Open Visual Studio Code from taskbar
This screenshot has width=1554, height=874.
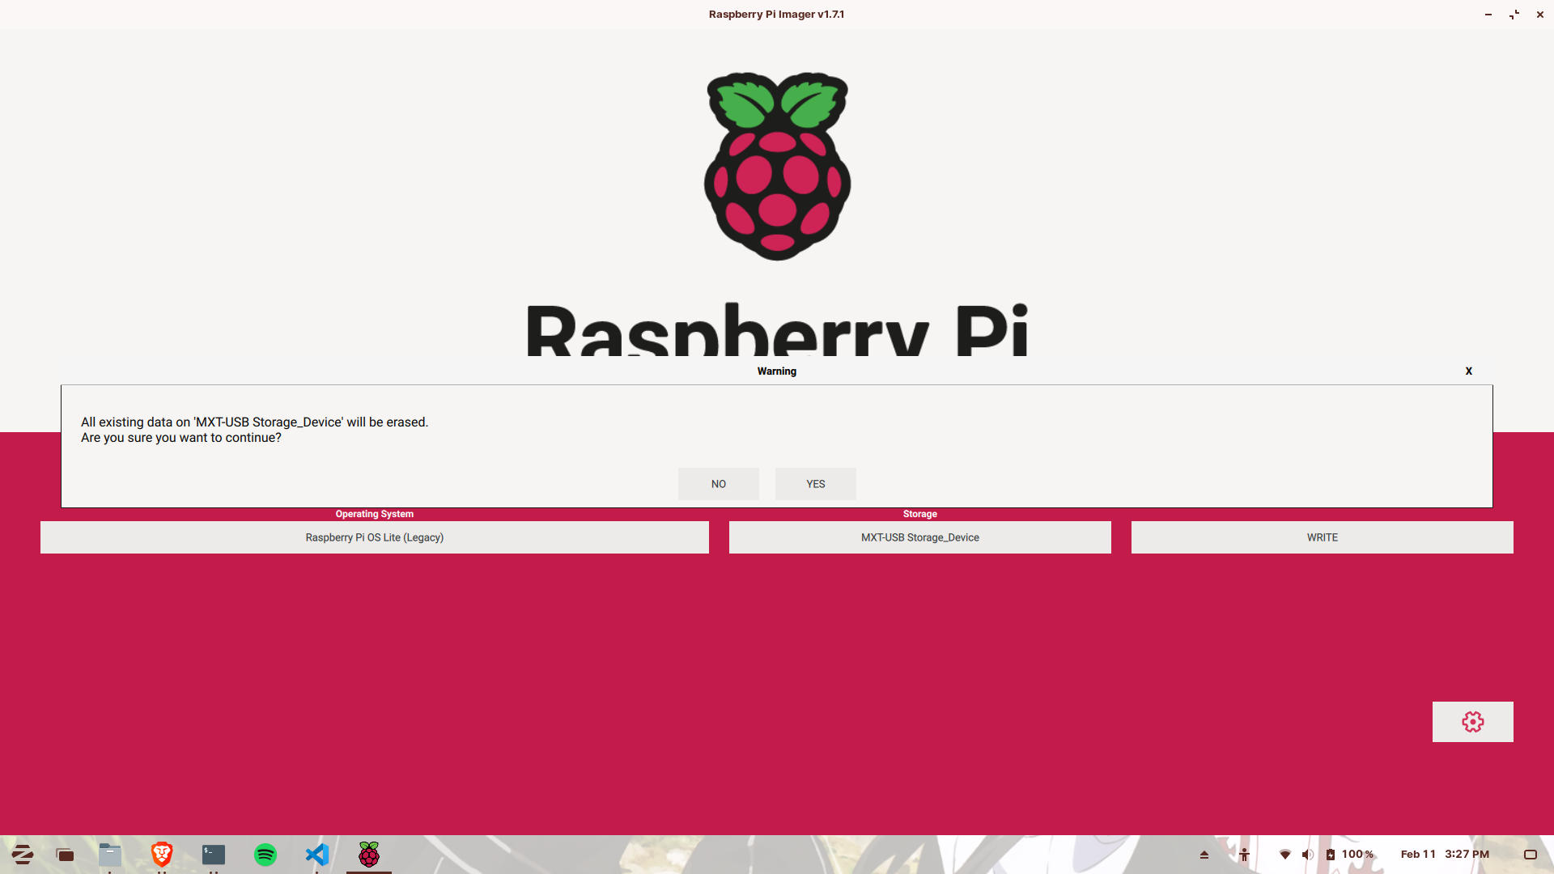click(x=317, y=855)
